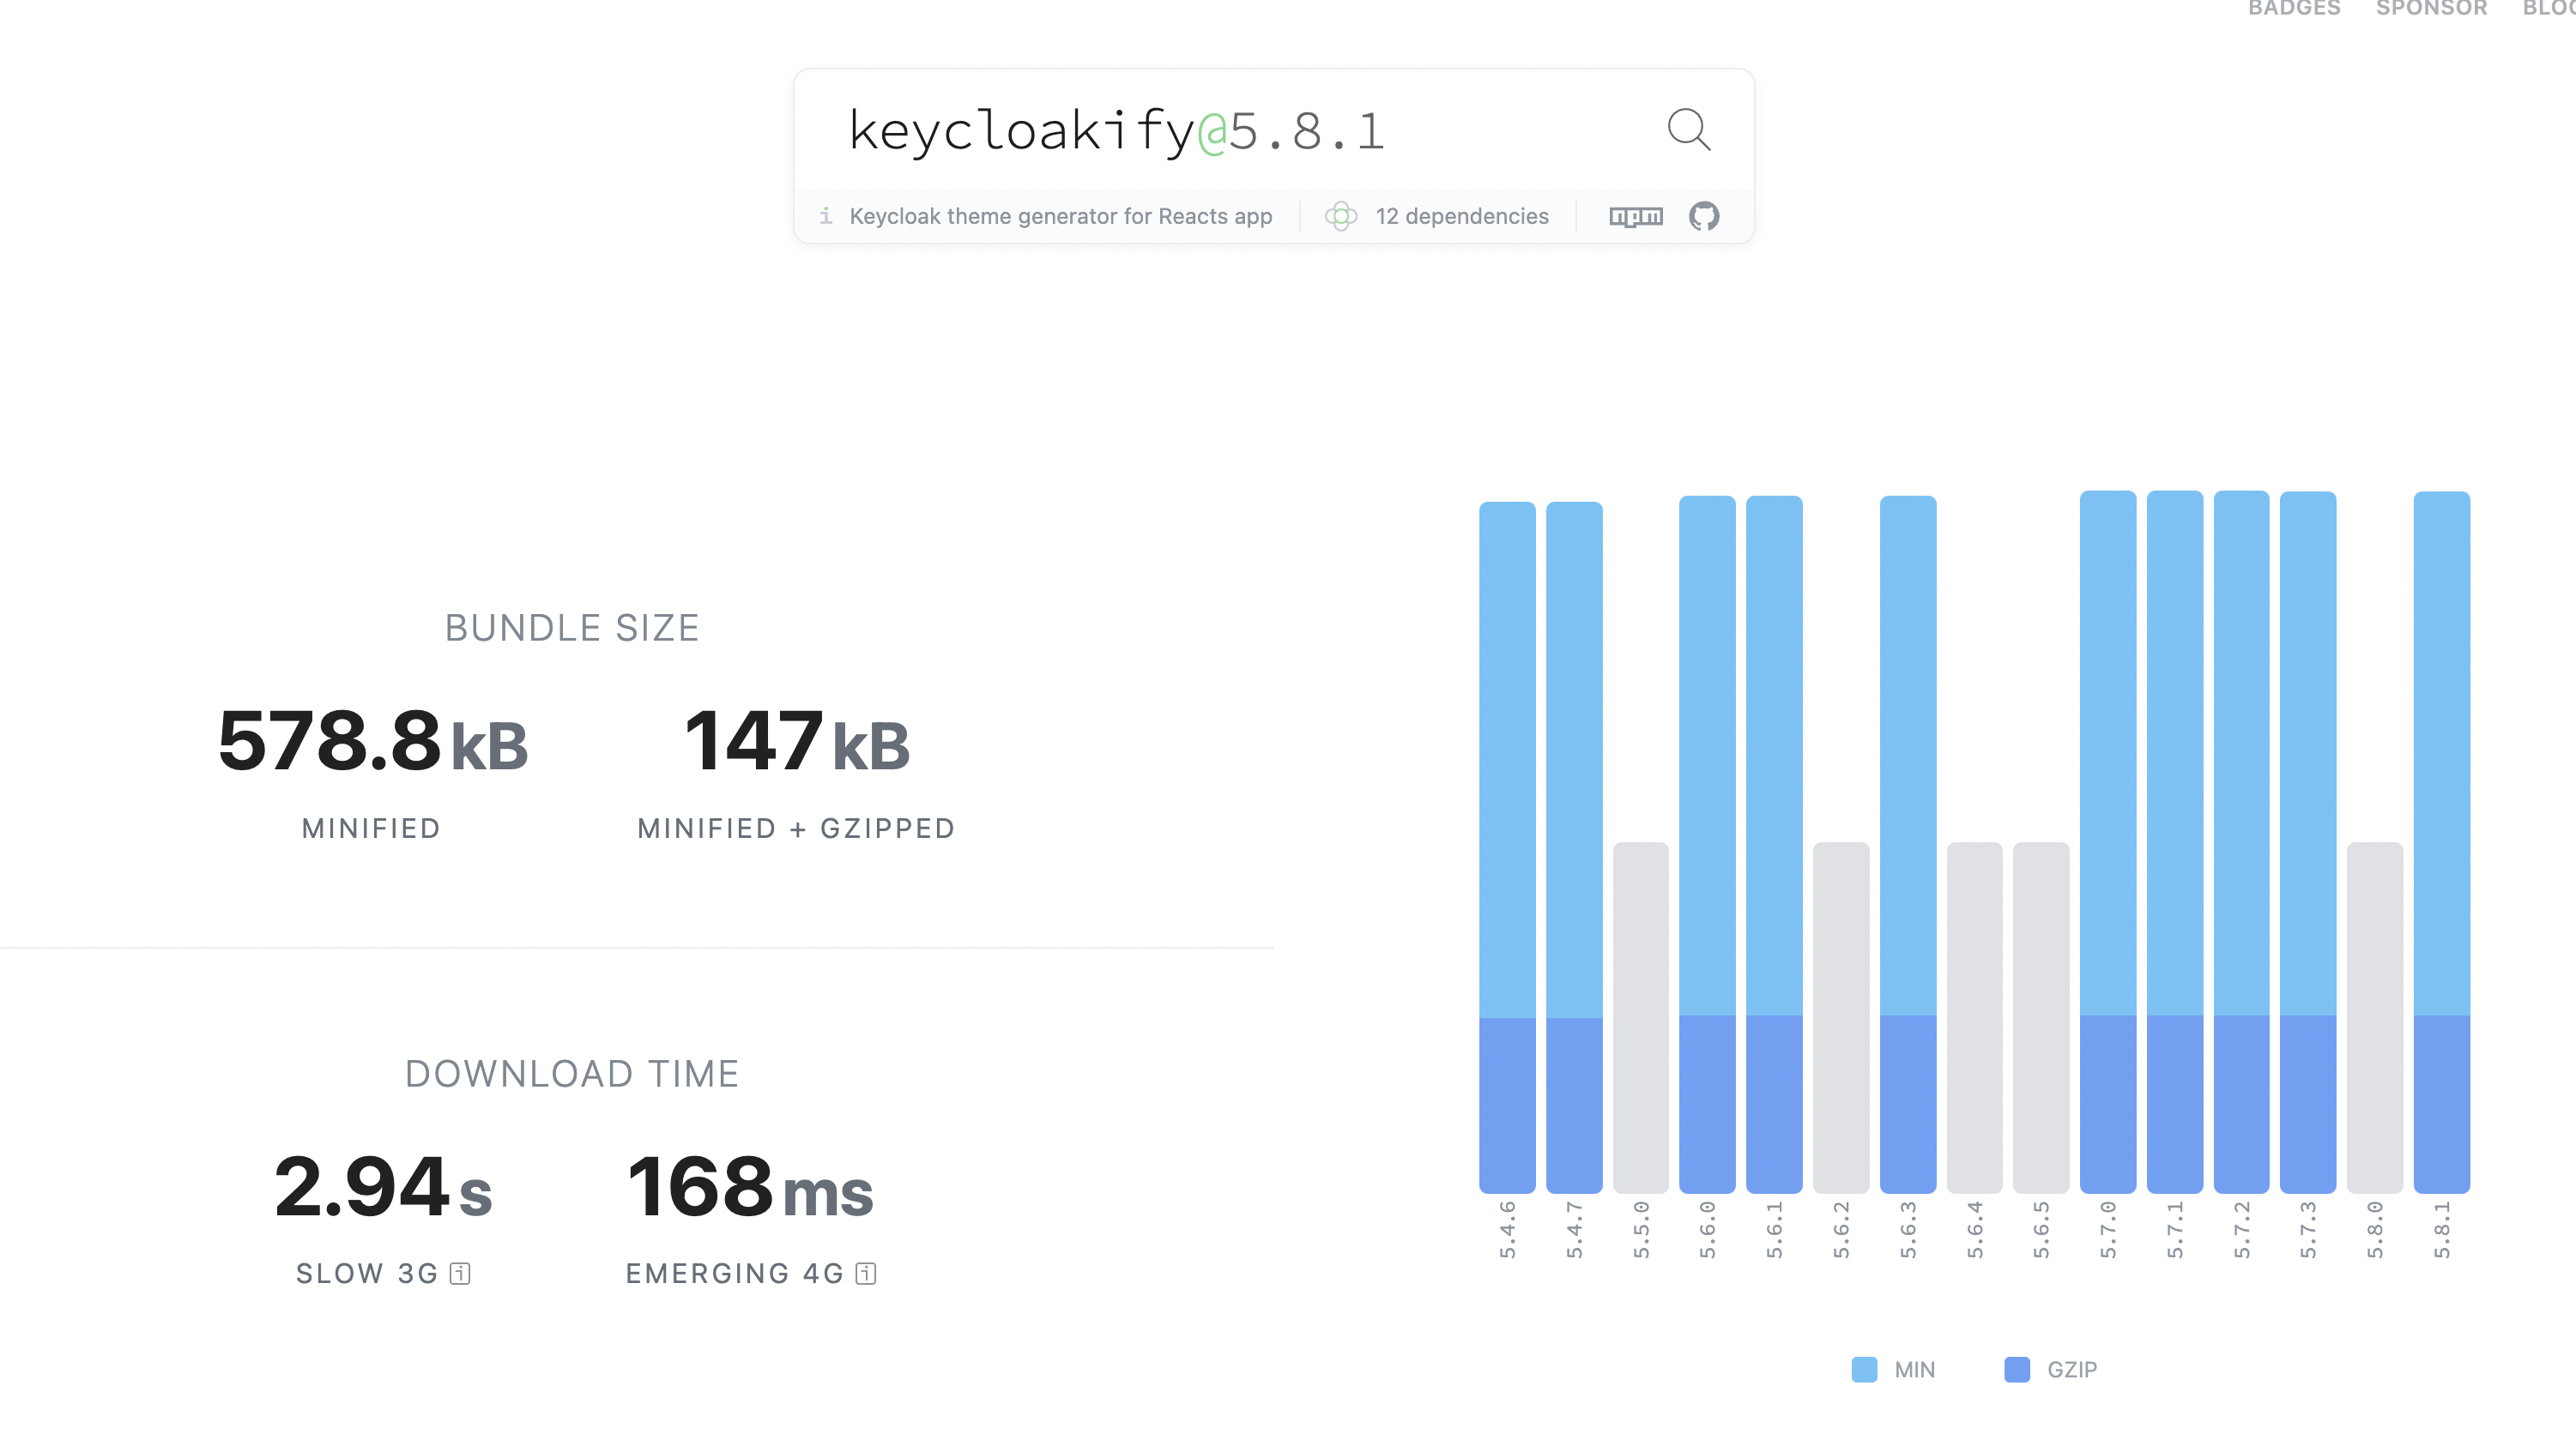Click the search magnifier icon
Screen dimensions: 2576x1446
(1688, 130)
